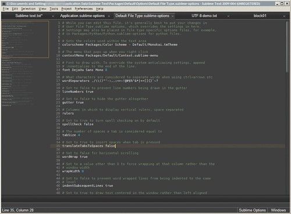Viewport: 291px width, 214px height.
Task: Open the Edit menu
Action: (15, 9)
